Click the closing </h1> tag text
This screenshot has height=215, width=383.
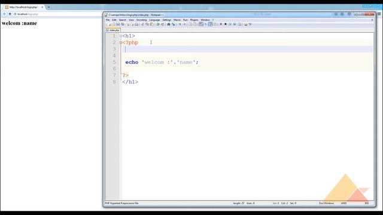(x=130, y=82)
